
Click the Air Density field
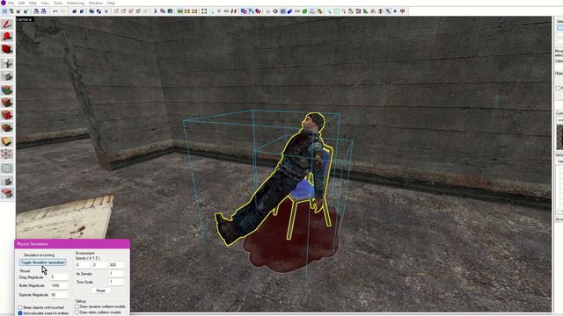pyautogui.click(x=116, y=274)
